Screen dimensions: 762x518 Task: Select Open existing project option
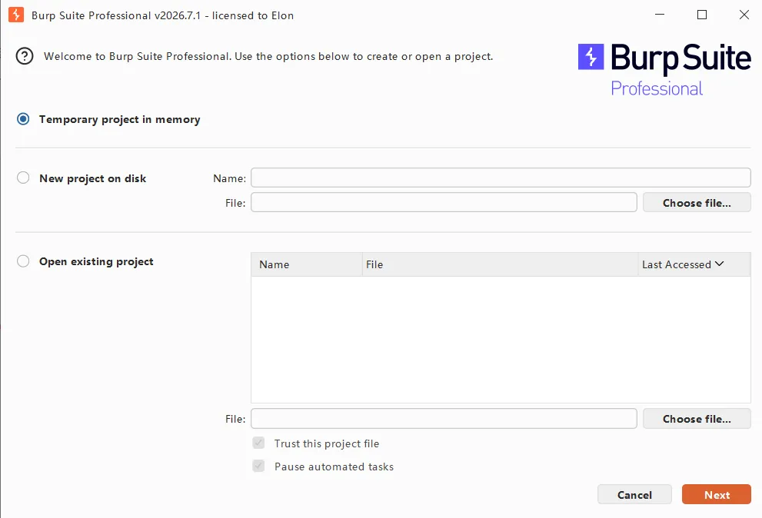23,261
